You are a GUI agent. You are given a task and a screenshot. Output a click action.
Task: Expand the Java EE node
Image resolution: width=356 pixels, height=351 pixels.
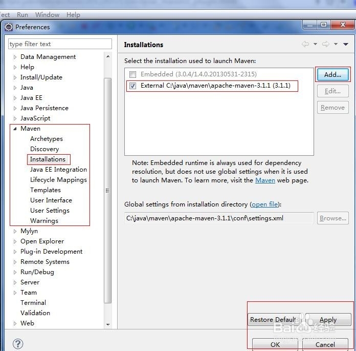point(15,98)
